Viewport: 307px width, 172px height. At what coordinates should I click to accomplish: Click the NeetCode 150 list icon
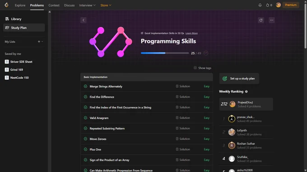7,78
